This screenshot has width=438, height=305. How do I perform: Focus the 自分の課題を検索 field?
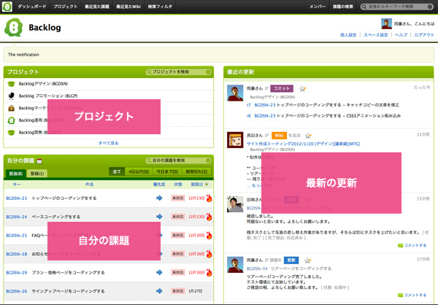178,161
